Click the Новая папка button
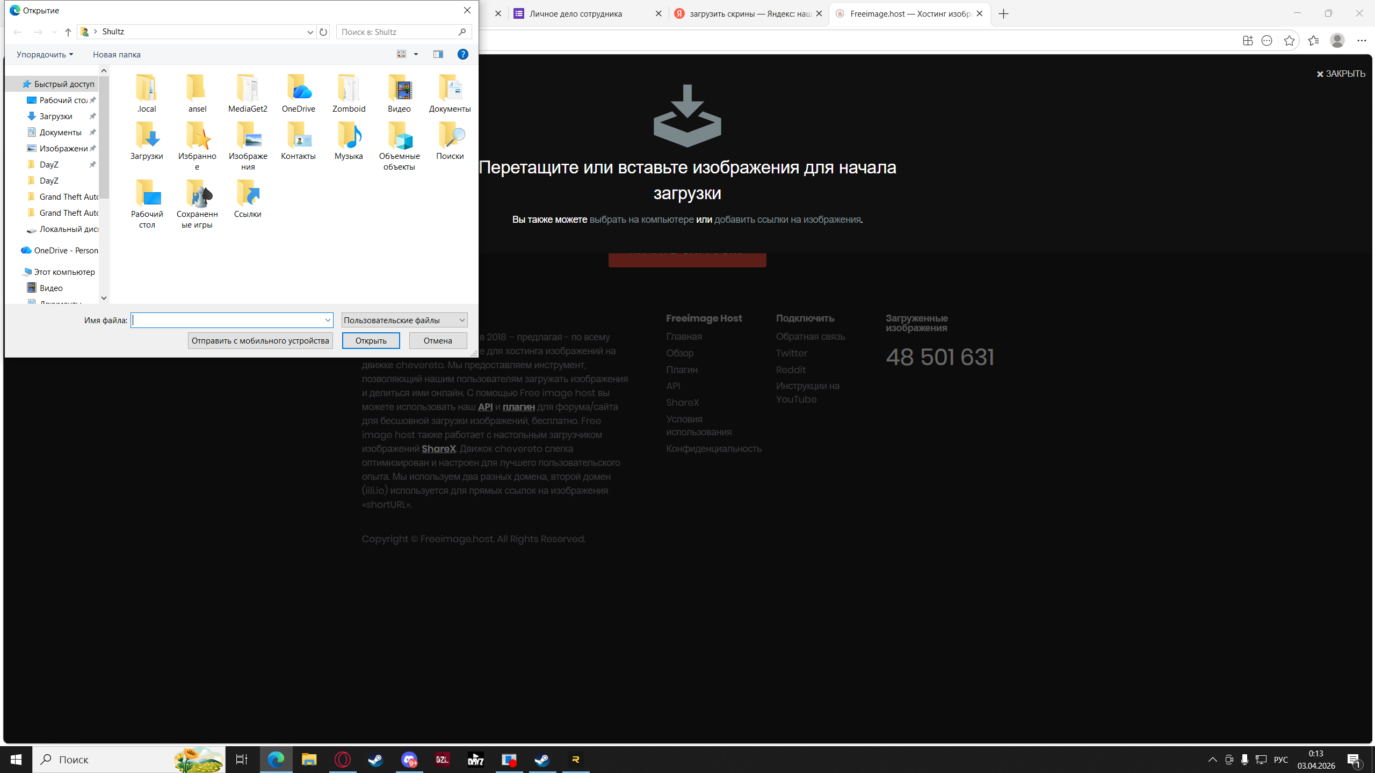This screenshot has height=773, width=1375. [117, 55]
